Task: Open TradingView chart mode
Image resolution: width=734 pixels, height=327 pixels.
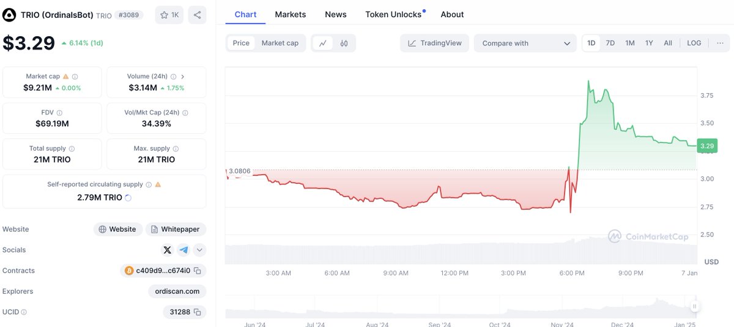Action: [x=436, y=43]
